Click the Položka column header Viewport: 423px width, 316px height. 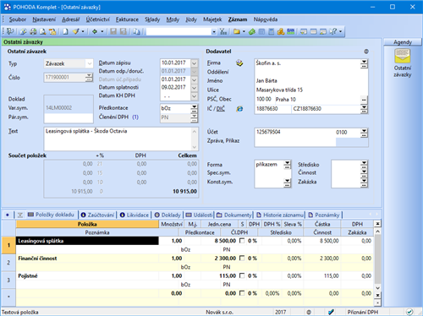[x=87, y=224]
